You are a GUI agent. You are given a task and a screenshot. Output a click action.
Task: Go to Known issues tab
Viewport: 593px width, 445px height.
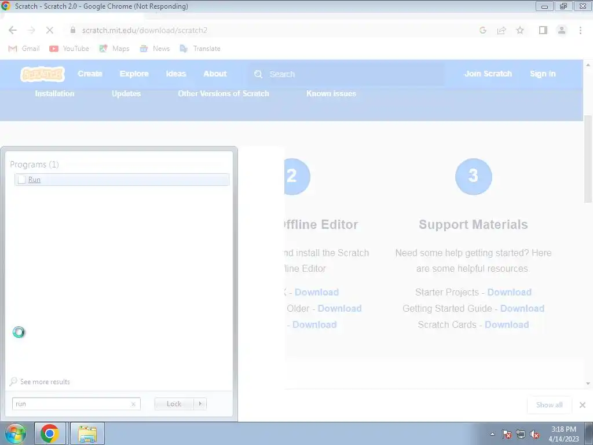(331, 93)
